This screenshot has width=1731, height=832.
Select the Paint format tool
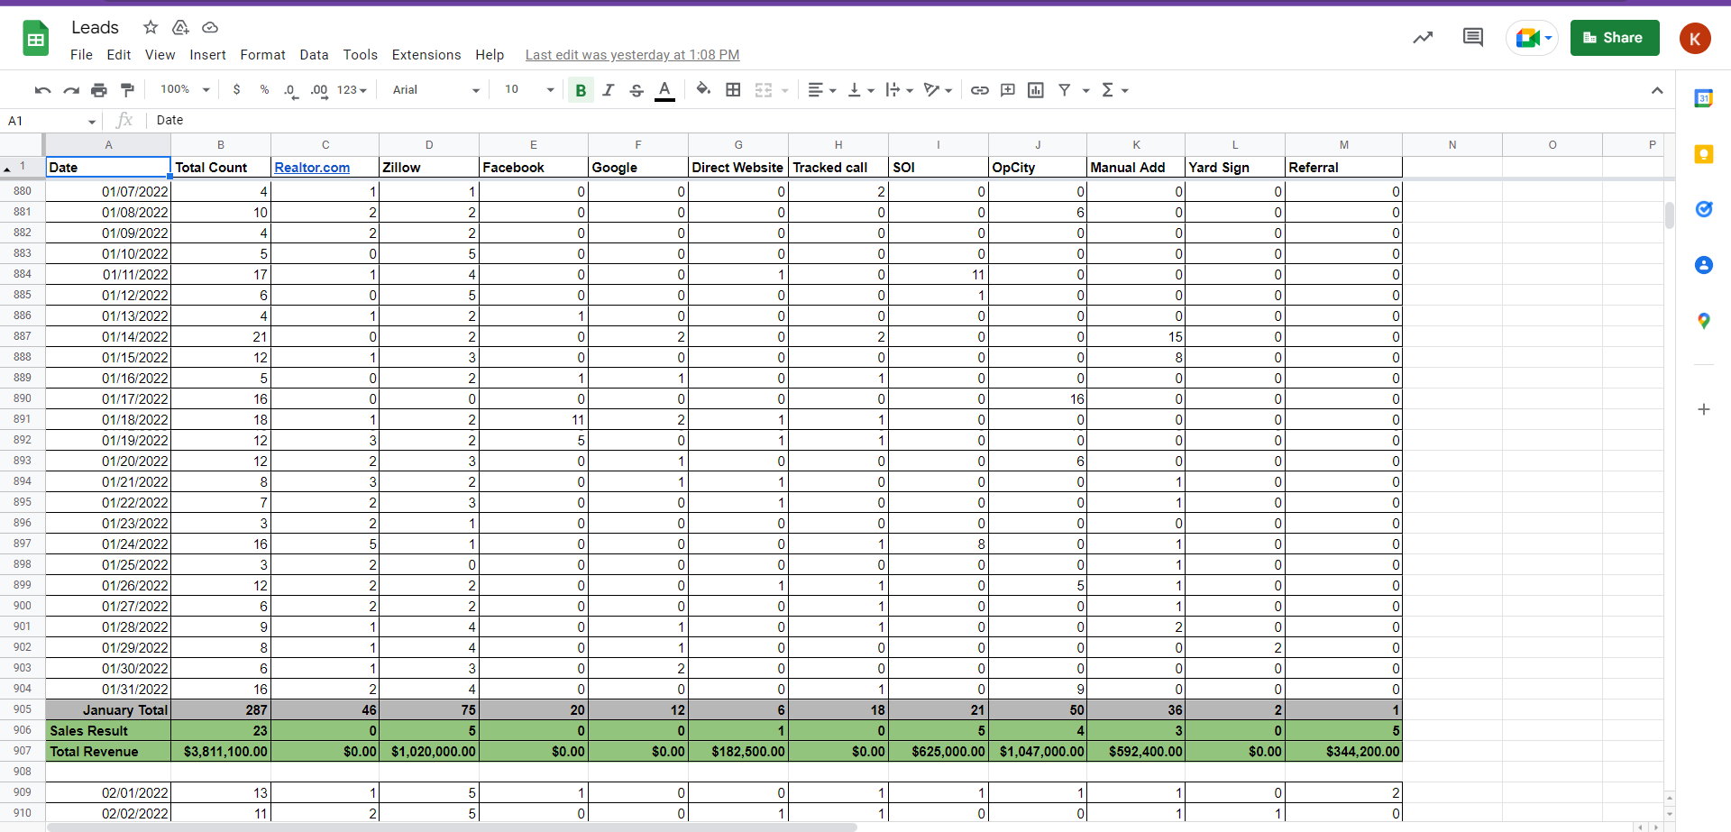pos(127,90)
